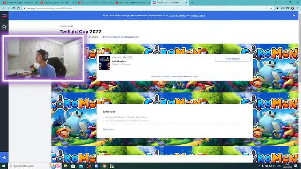The width and height of the screenshot is (301, 169).
Task: Go to the event Matches link
Action: (x=187, y=77)
